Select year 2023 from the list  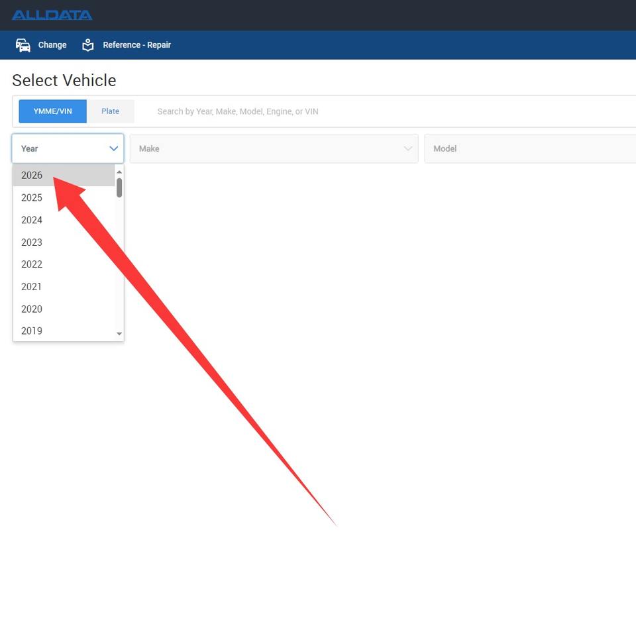(x=64, y=242)
